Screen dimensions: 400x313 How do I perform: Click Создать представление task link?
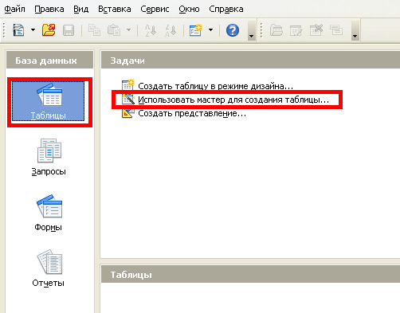[x=192, y=113]
